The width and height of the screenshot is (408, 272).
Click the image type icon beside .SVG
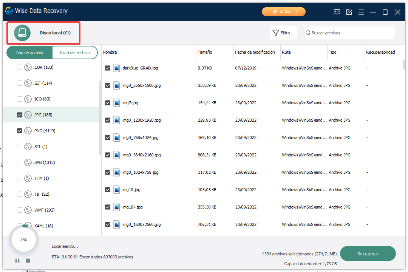click(28, 162)
